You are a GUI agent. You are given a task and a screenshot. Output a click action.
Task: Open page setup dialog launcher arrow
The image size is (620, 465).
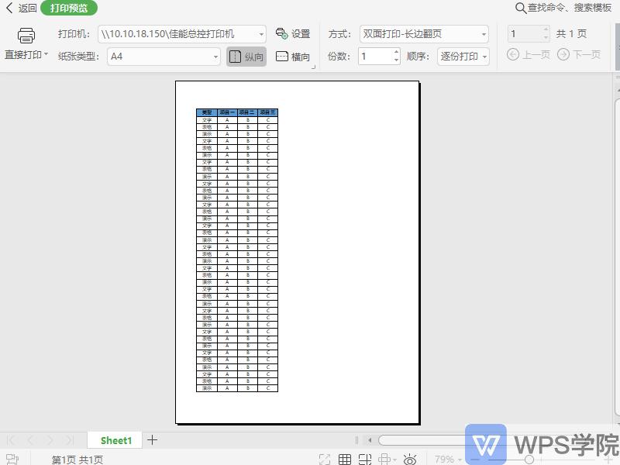[x=313, y=67]
